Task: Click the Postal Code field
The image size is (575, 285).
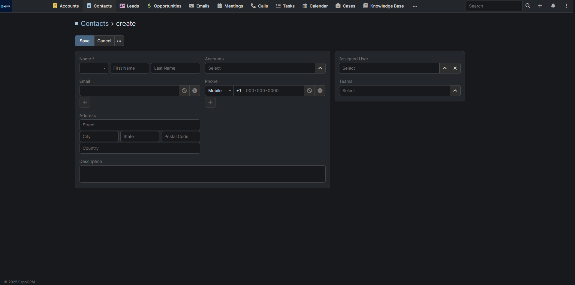Action: 181,136
